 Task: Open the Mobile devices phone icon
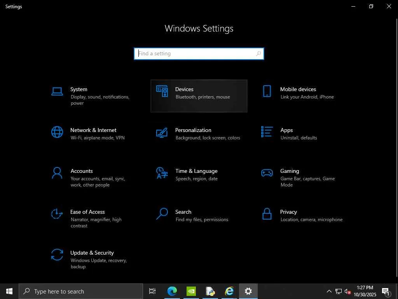(x=267, y=91)
